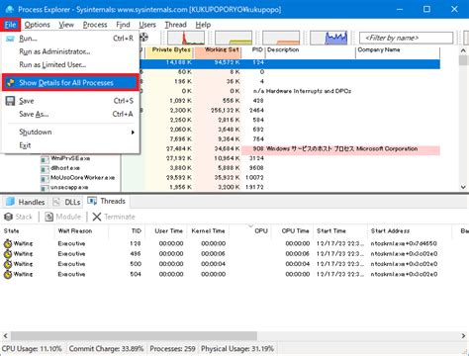Open the Help menu

[203, 25]
